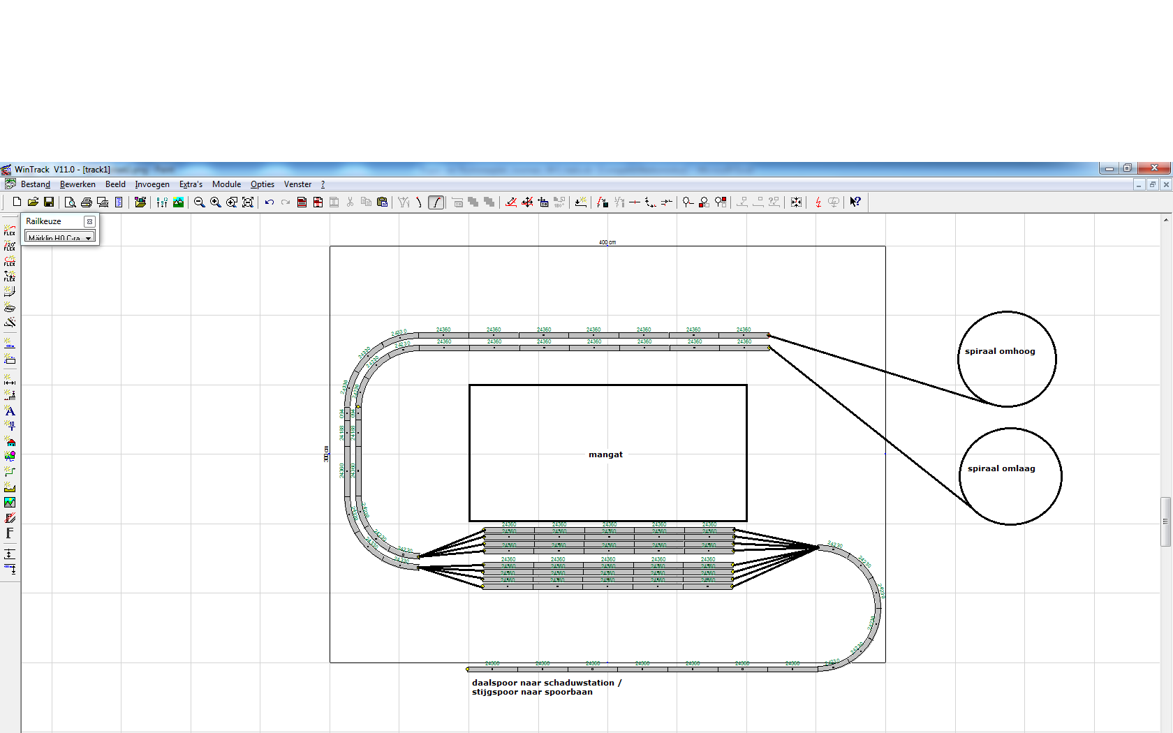
Task: Click the center-arrows snap icon
Action: [796, 202]
